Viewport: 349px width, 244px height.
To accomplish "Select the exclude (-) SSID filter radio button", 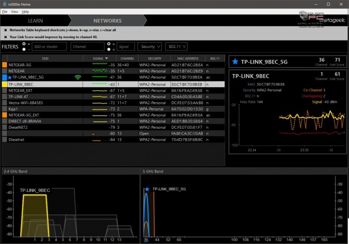I will point(24,49).
